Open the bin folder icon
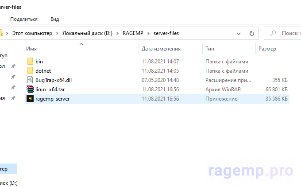 tap(30, 62)
